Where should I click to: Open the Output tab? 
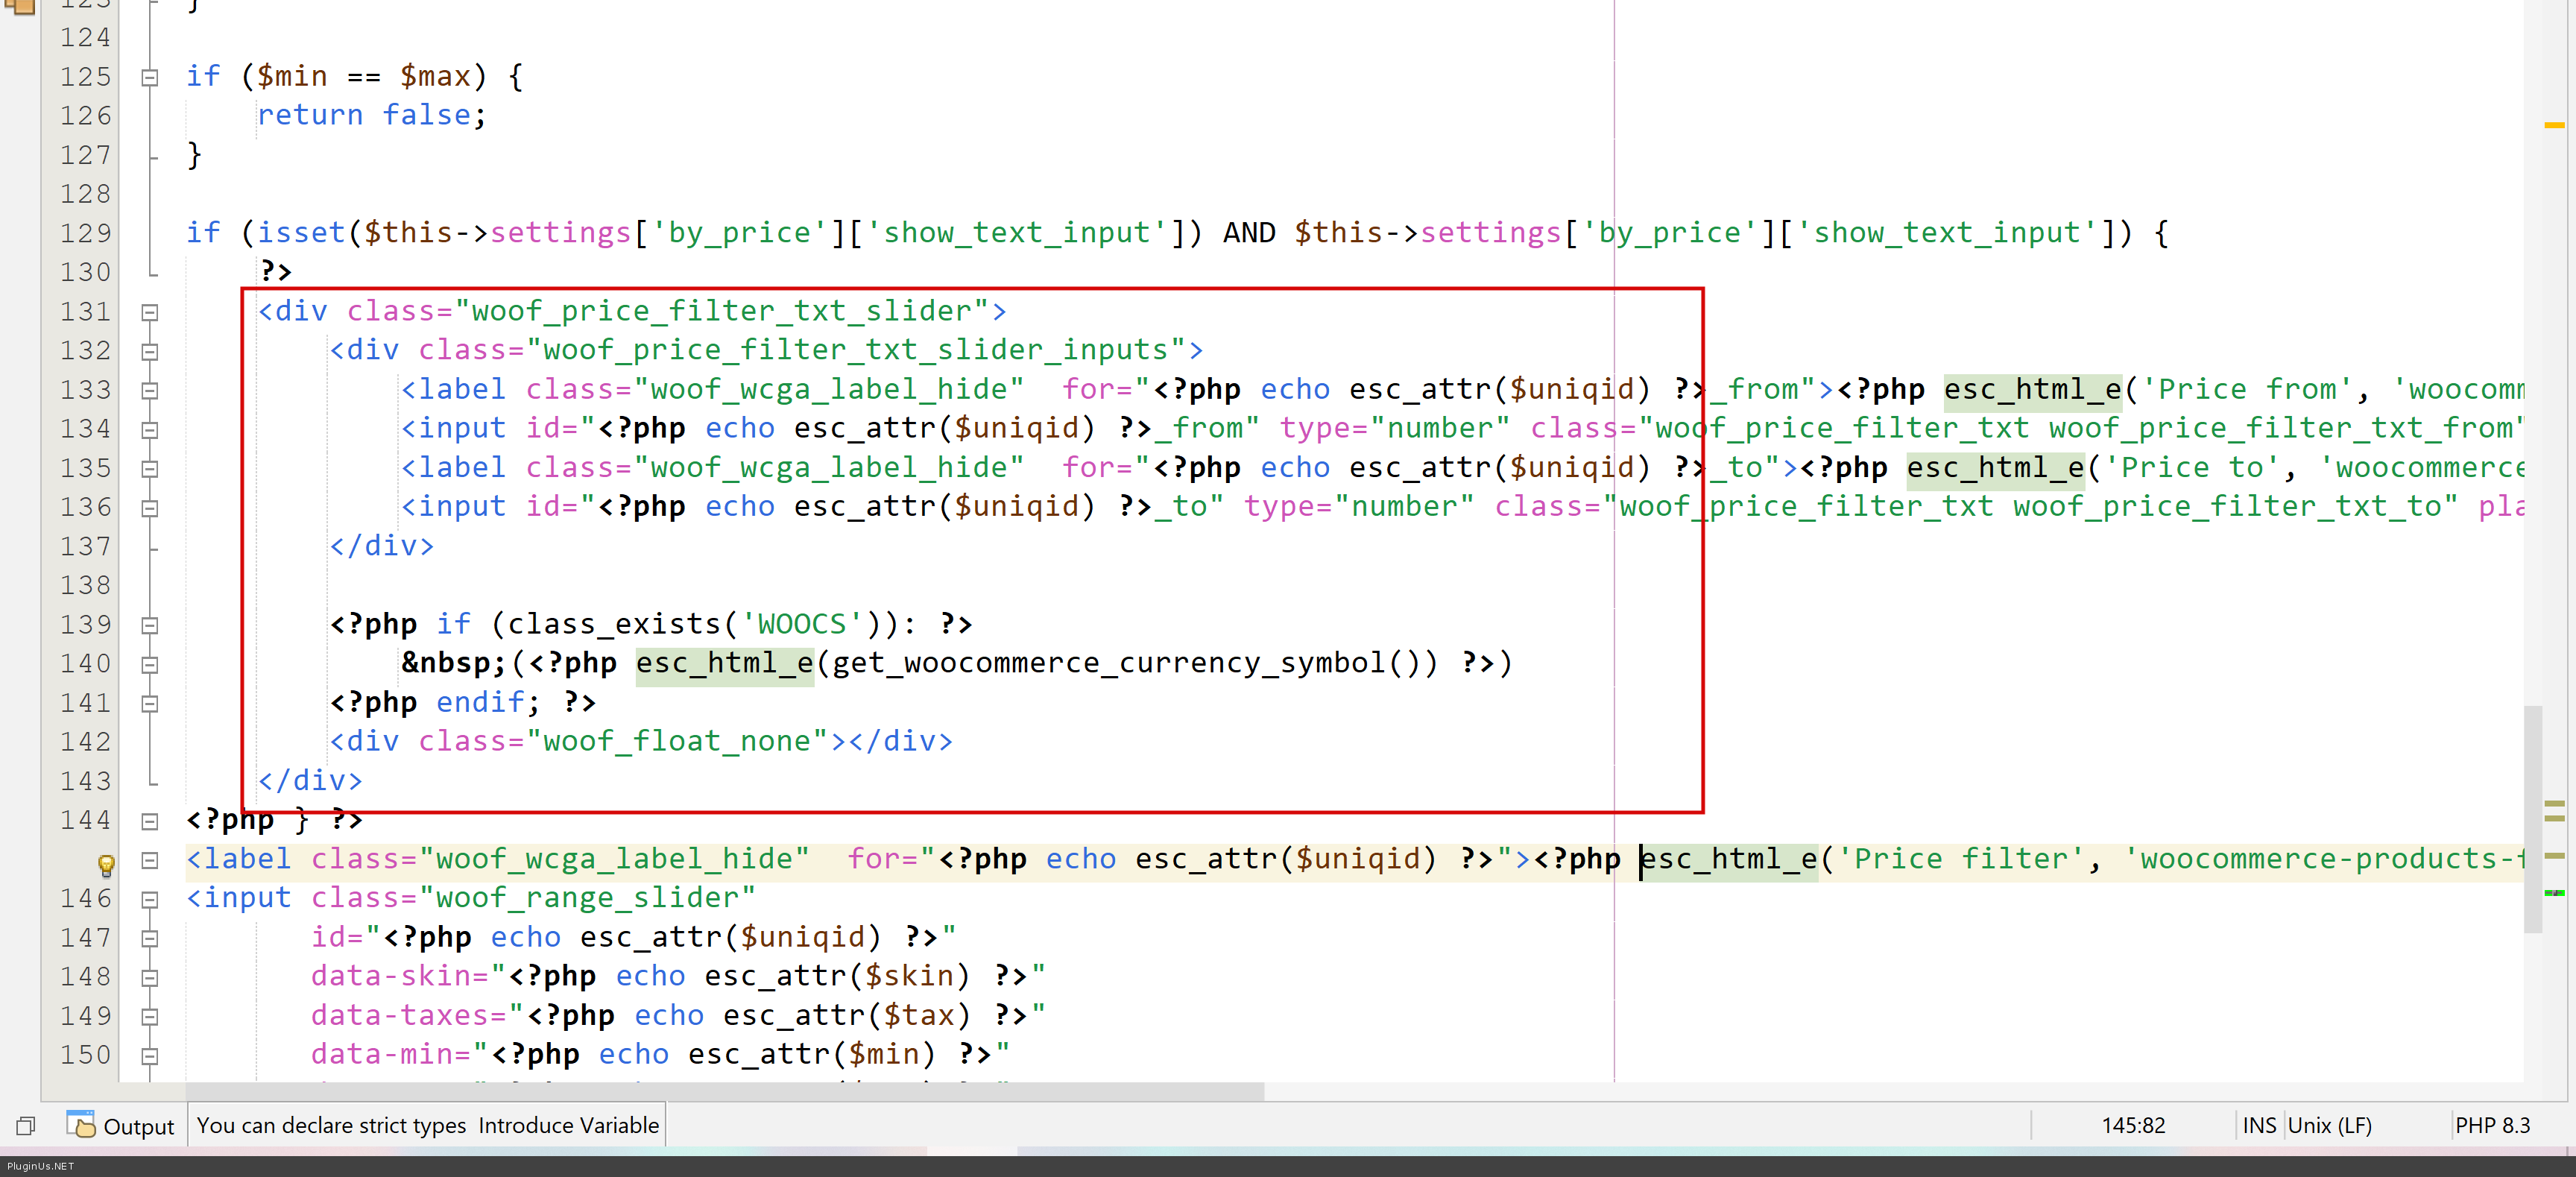(x=138, y=1126)
